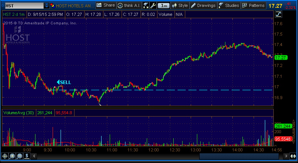
Task: Click the scroll left arrow on chart scrollbar
Action: coord(34,156)
